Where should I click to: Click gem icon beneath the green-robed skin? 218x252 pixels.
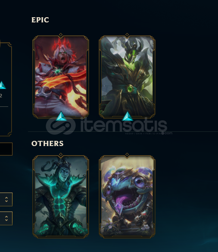(x=128, y=116)
